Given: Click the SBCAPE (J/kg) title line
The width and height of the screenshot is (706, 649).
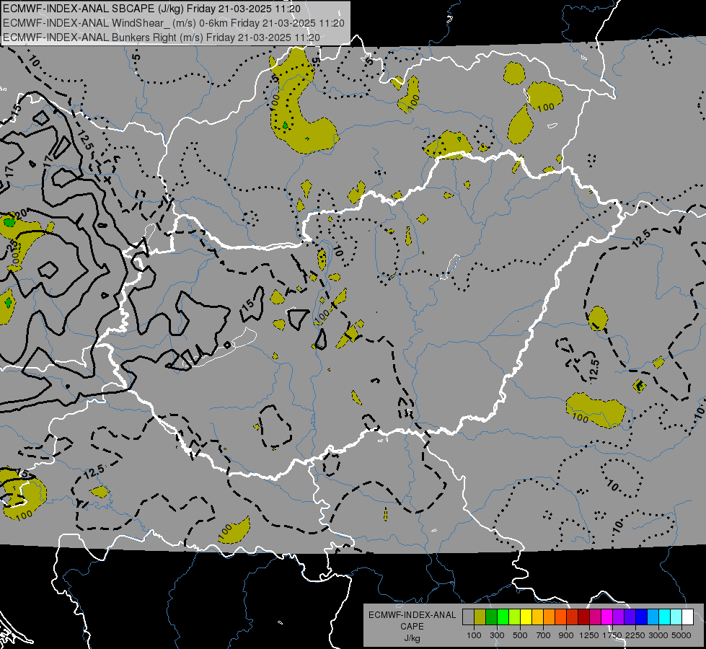Looking at the screenshot, I should [151, 9].
